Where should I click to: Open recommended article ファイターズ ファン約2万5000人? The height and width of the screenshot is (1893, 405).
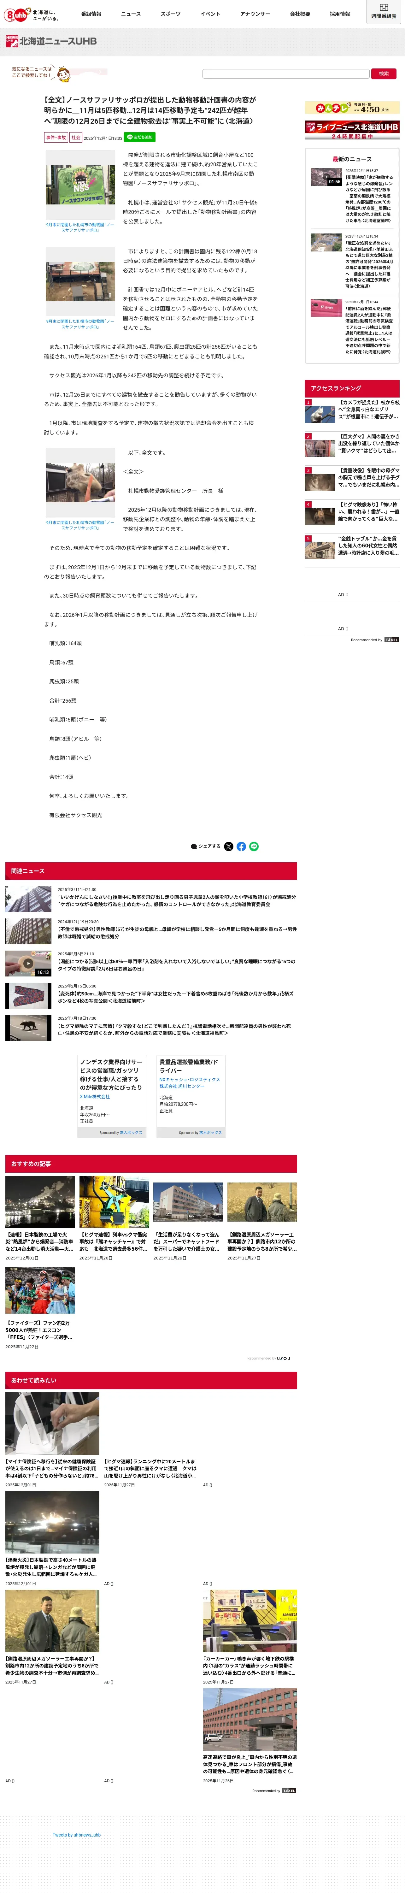click(40, 1308)
